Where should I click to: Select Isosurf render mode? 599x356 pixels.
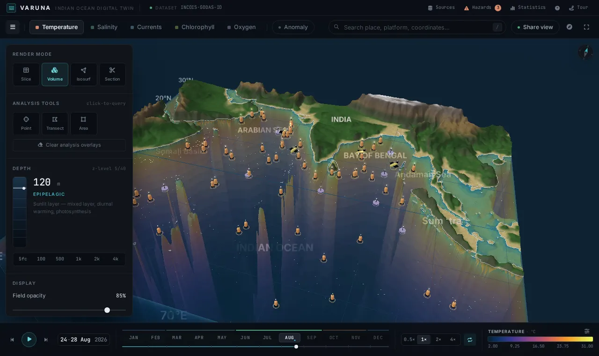click(83, 74)
